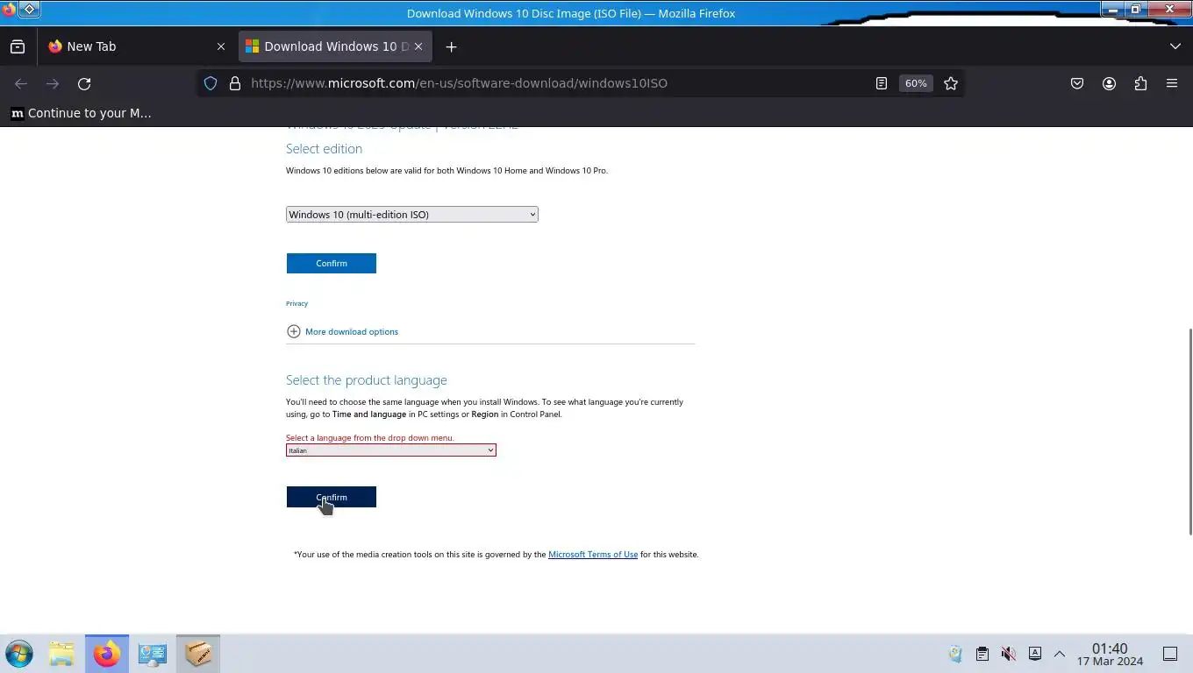This screenshot has height=673, width=1193.
Task: Click Confirm under Select edition
Action: (x=331, y=263)
